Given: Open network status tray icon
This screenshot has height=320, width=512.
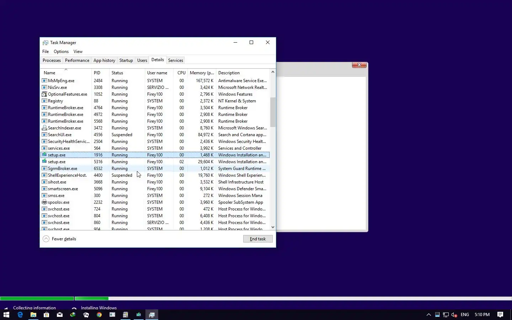Looking at the screenshot, I should tap(446, 315).
